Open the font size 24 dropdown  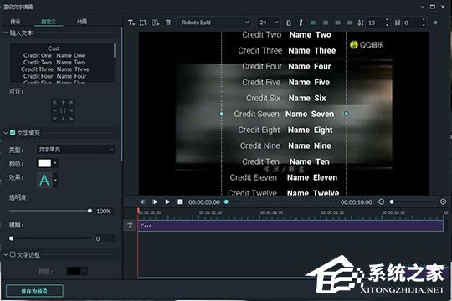[x=268, y=23]
